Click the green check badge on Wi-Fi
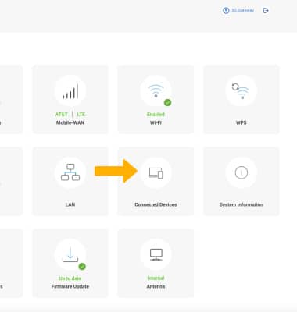 click(167, 102)
